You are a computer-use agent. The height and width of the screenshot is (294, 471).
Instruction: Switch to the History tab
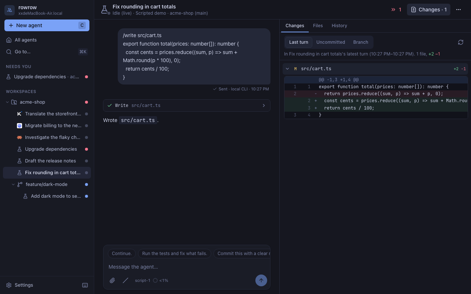point(339,26)
